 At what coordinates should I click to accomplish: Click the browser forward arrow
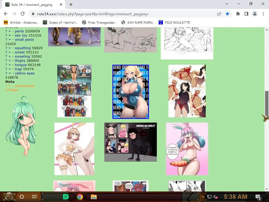click(14, 14)
